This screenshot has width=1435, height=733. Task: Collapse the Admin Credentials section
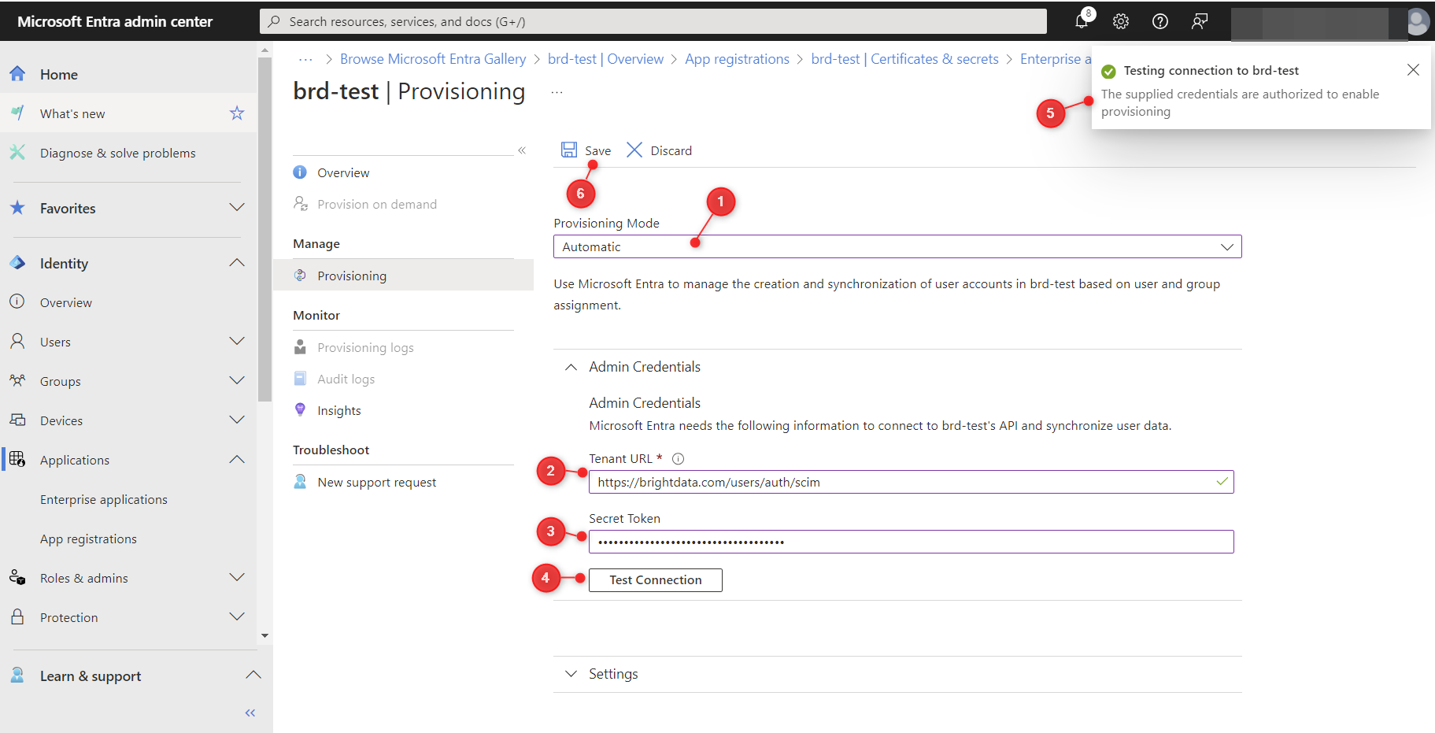[571, 367]
